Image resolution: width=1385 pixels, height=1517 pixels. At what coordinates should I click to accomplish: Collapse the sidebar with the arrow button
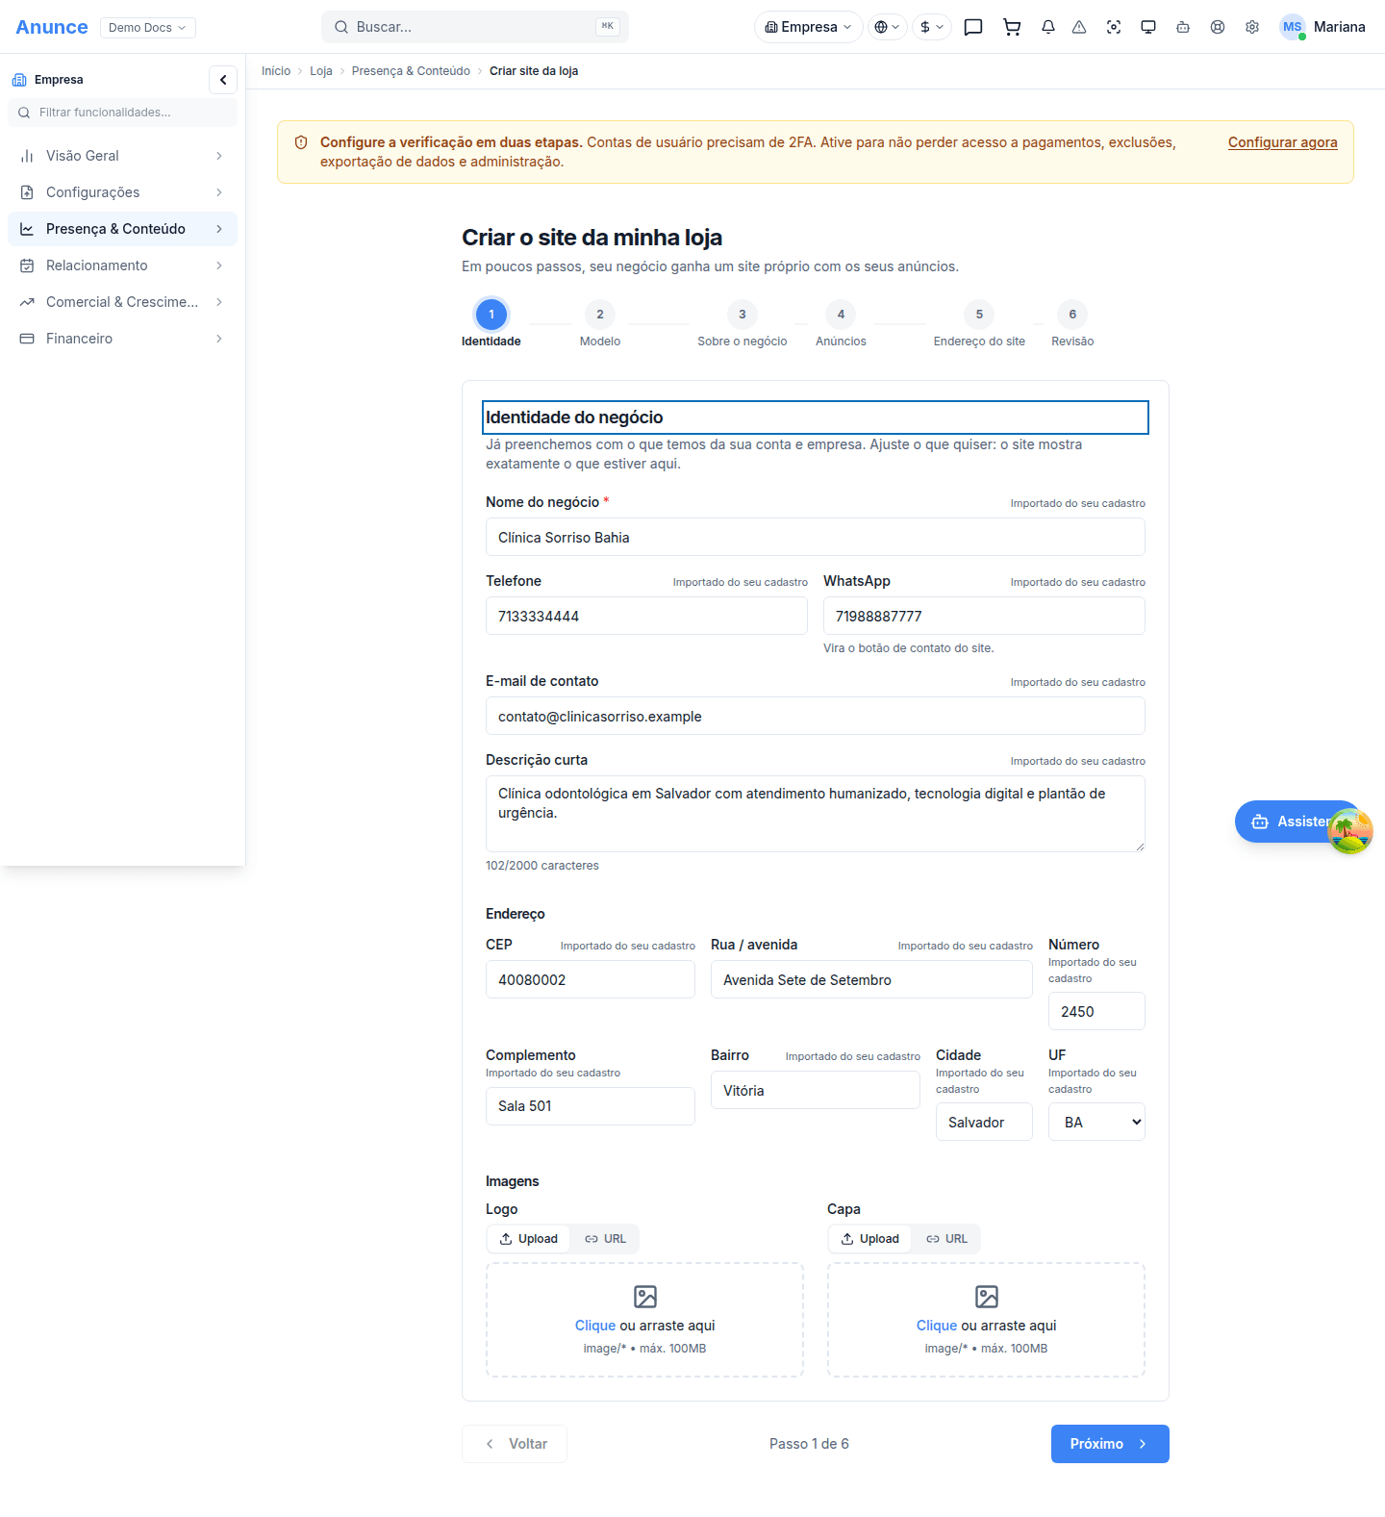pyautogui.click(x=223, y=80)
